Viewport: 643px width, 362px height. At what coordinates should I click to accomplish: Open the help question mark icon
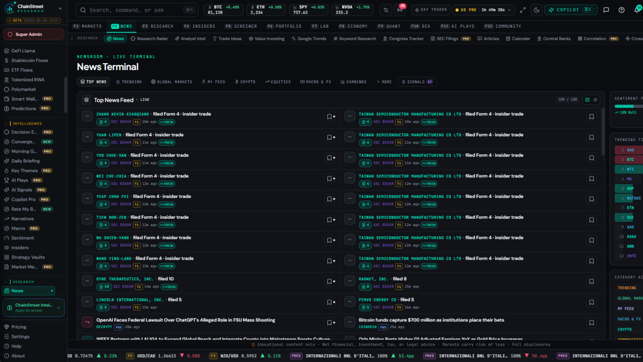621,10
